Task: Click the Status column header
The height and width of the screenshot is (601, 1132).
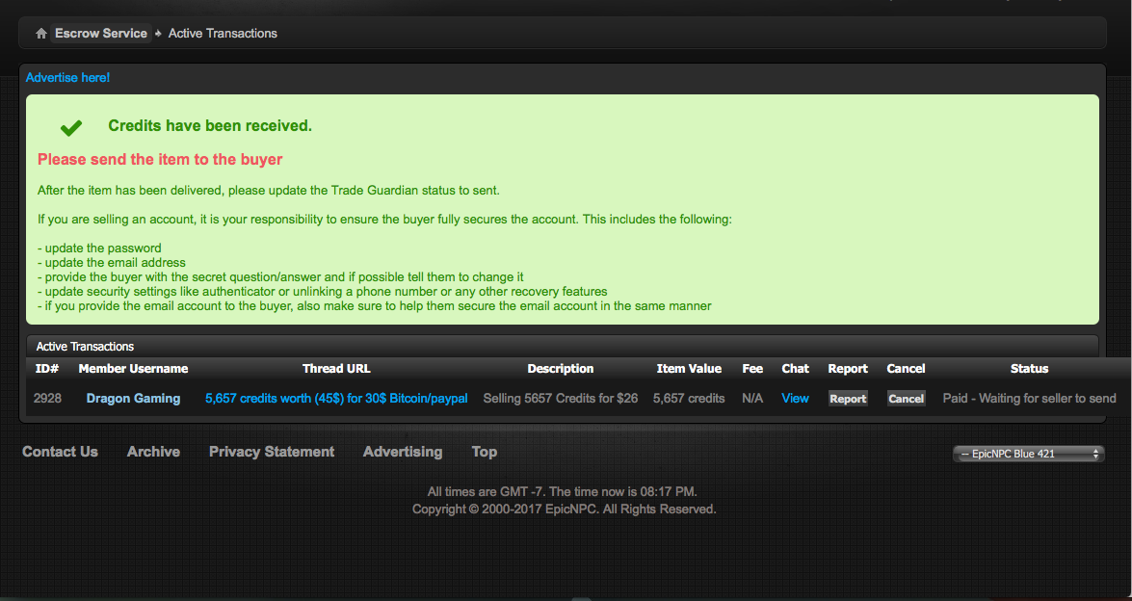Action: (1030, 369)
